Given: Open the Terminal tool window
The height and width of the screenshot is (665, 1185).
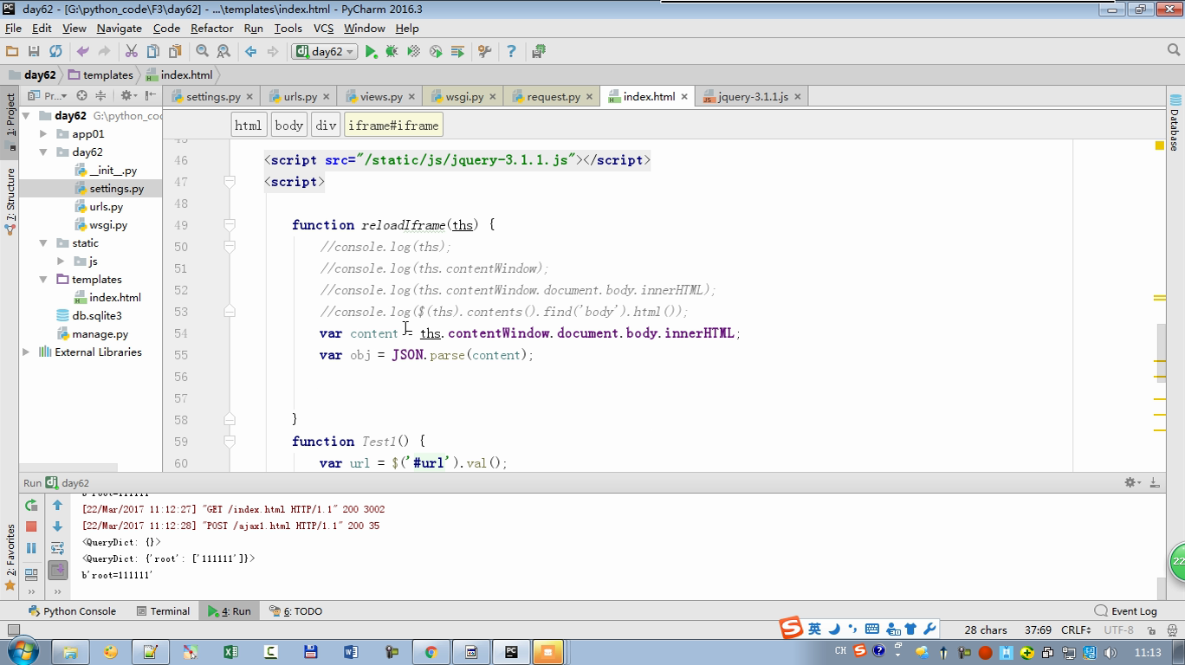Looking at the screenshot, I should click(x=163, y=611).
